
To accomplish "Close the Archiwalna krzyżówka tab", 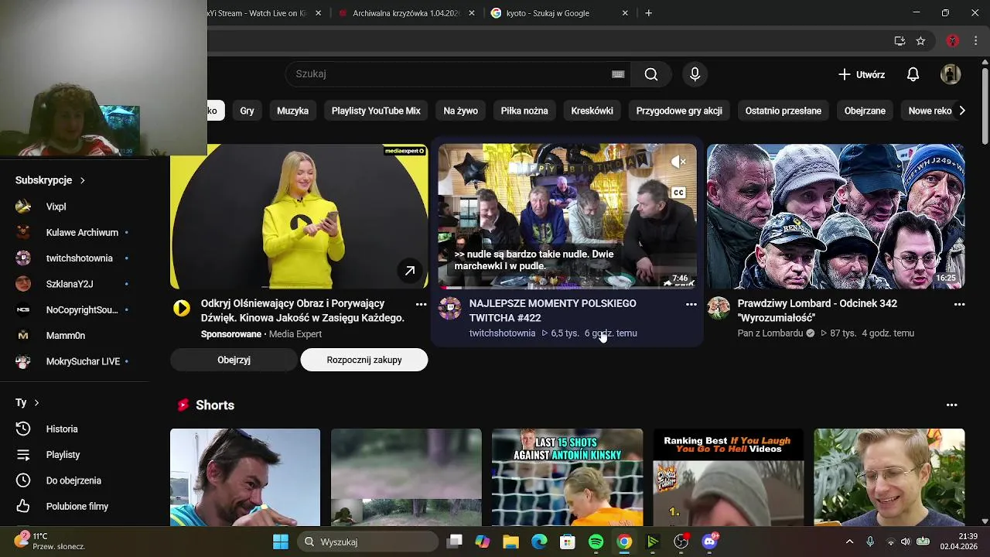I will 471,13.
